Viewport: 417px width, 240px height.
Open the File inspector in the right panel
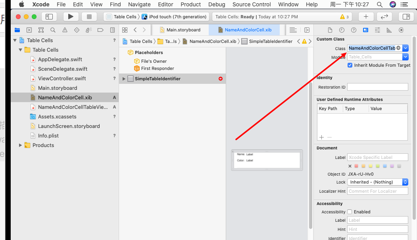point(330,30)
